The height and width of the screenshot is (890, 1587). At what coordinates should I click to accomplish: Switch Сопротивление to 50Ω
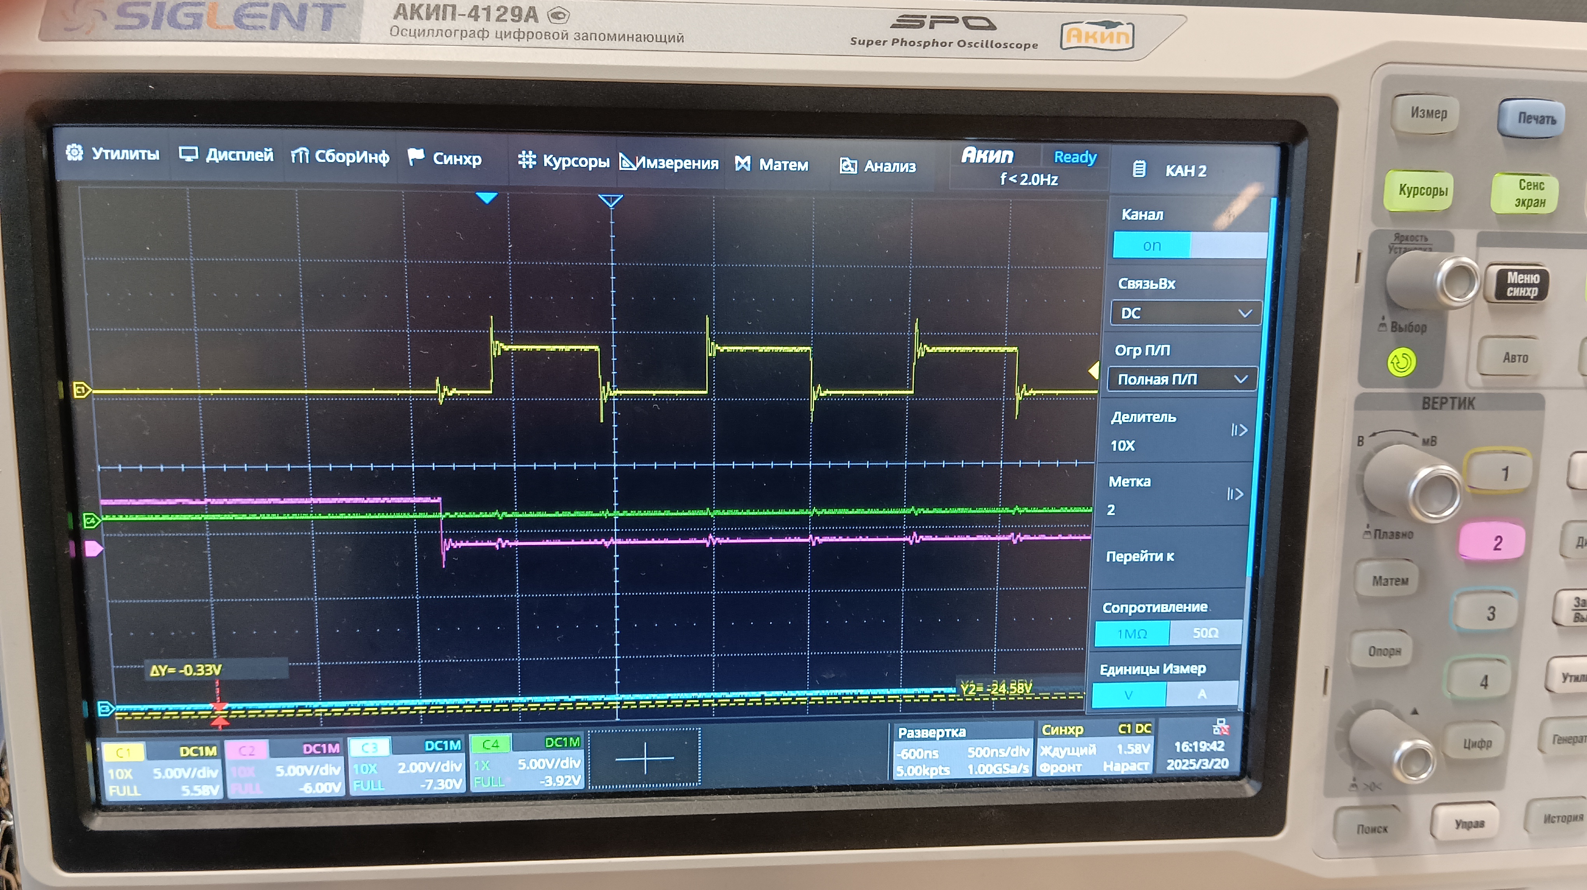coord(1206,633)
